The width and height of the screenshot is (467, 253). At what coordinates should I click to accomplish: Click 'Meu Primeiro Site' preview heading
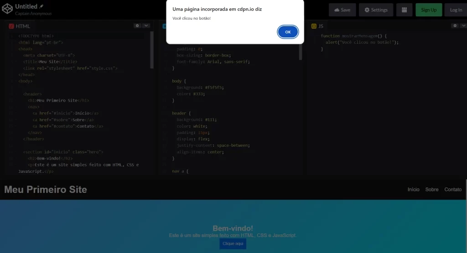point(46,189)
